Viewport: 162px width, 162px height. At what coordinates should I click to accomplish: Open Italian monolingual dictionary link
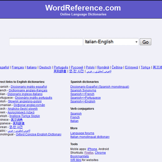[90, 137]
